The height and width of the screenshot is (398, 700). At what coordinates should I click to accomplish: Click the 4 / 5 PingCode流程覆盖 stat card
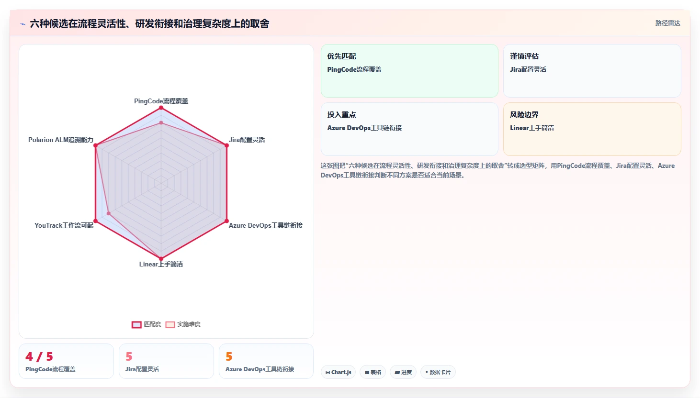66,361
